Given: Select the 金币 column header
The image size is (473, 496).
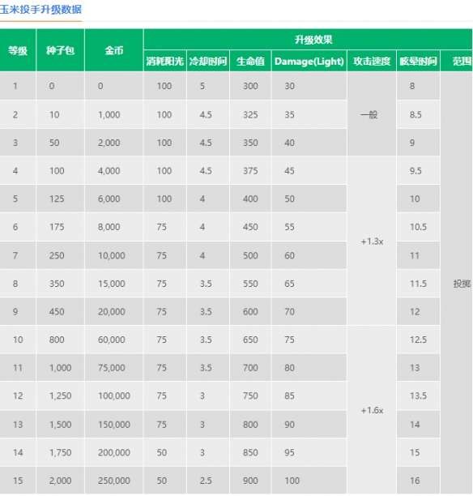Looking at the screenshot, I should (x=114, y=50).
